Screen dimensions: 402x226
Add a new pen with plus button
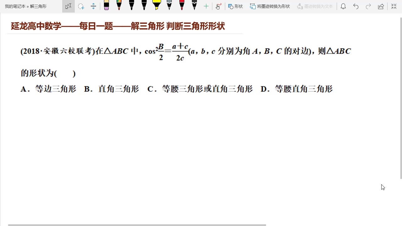pos(206,6)
